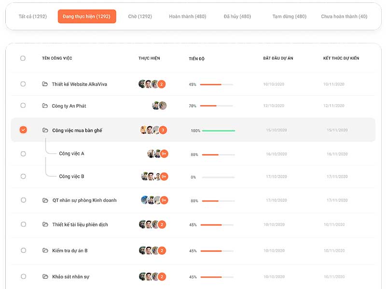Click the 100% green progress bar

click(x=219, y=131)
